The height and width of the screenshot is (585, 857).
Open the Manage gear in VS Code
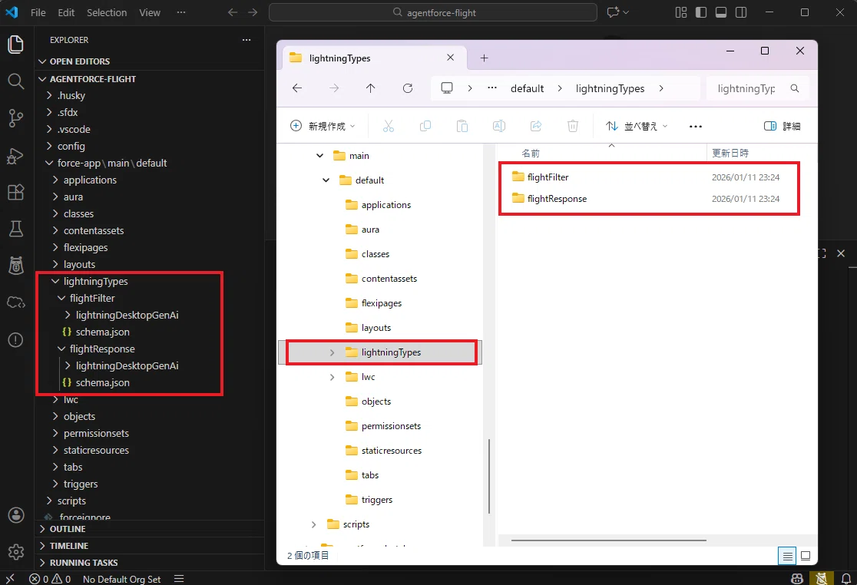16,552
